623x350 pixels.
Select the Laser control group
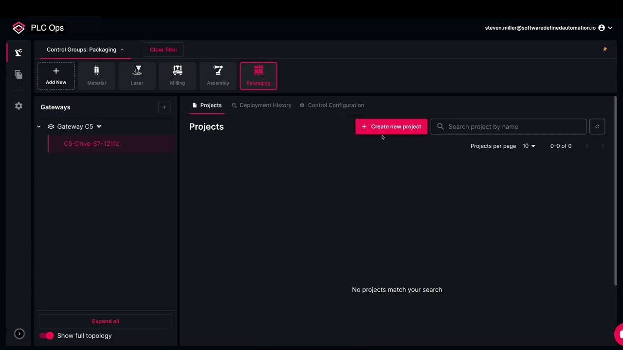tap(137, 76)
